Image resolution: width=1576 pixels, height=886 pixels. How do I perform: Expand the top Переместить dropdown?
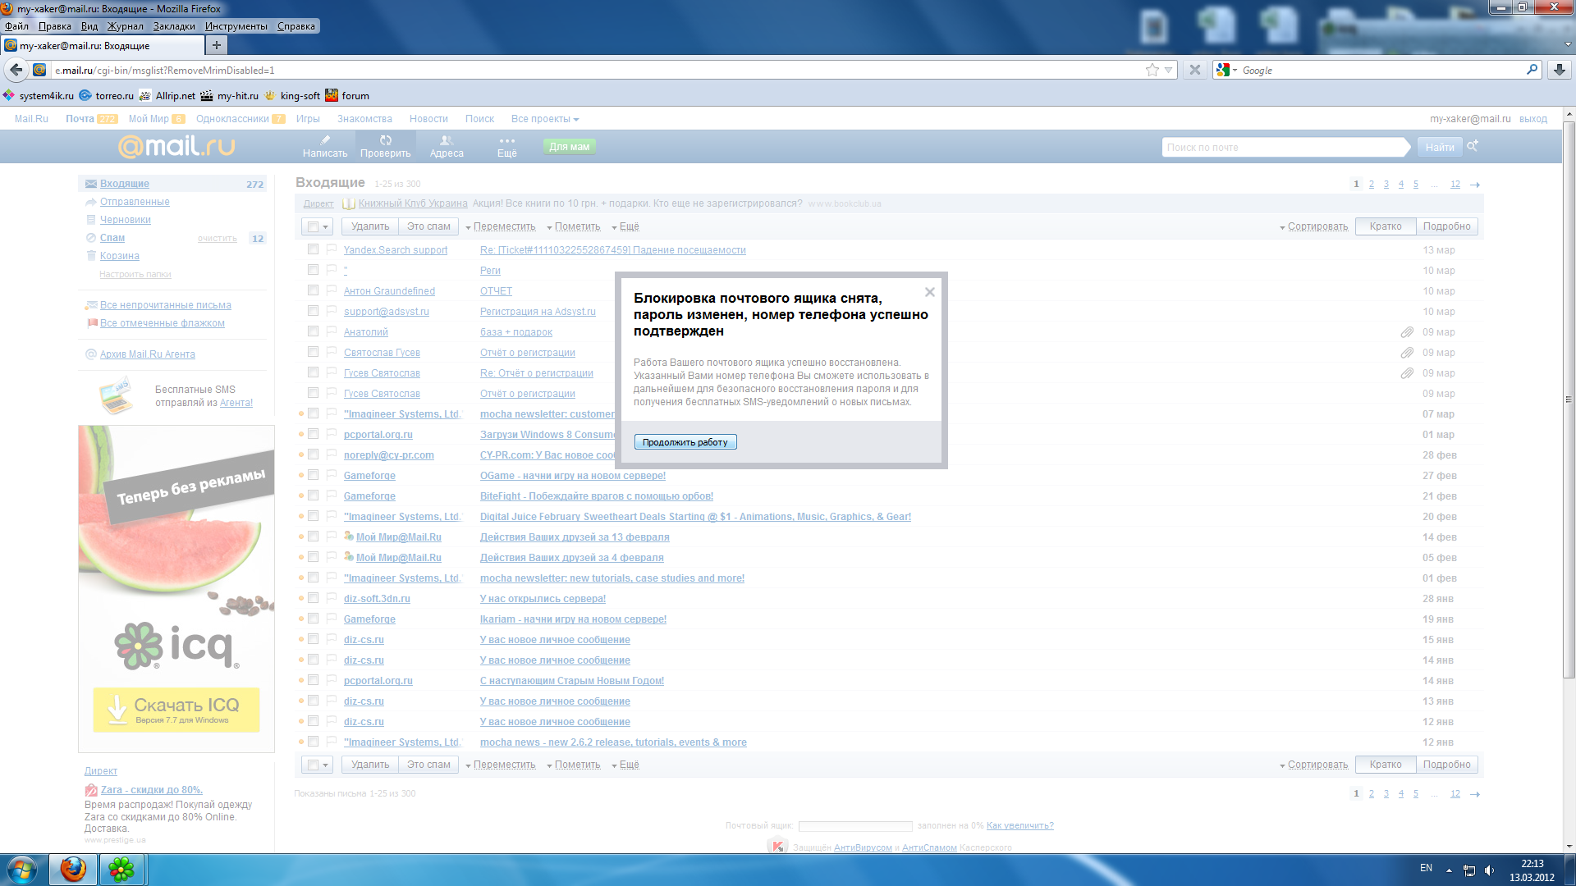point(500,226)
